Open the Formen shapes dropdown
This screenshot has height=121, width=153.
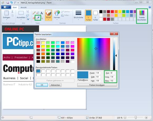pyautogui.click(x=57, y=20)
